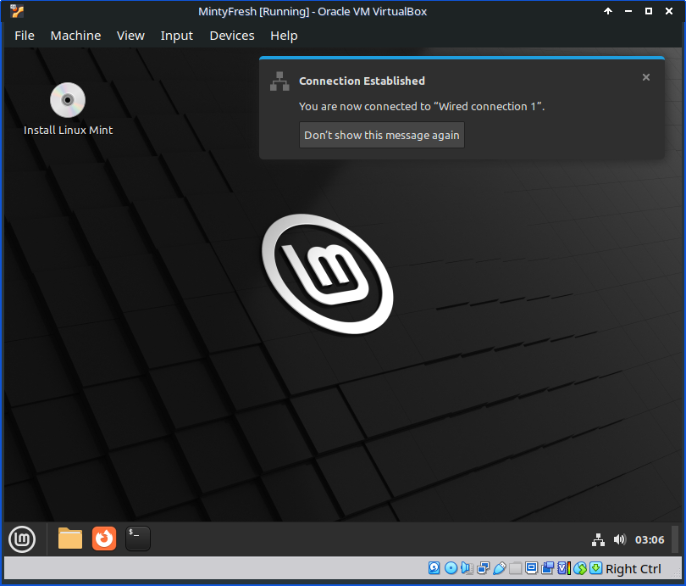The width and height of the screenshot is (686, 586).
Task: Click the mouse integration indicator icon
Action: (x=580, y=568)
